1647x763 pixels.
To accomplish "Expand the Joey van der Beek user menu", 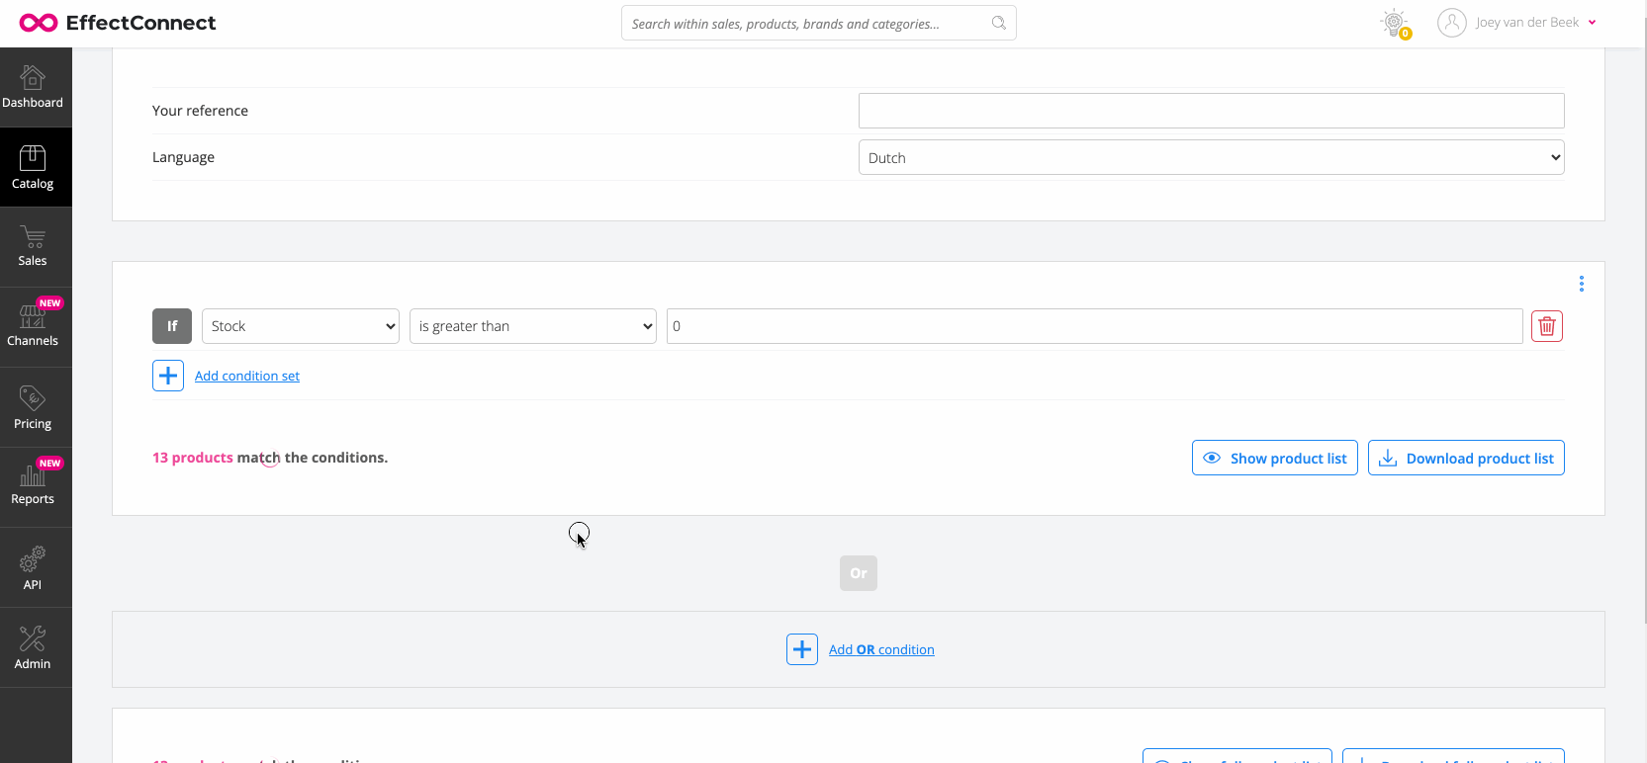I will (x=1516, y=23).
